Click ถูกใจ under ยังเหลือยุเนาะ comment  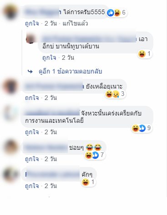32,98
